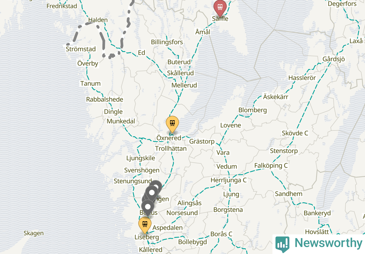Select the gray marker just above Bohus label
The width and height of the screenshot is (365, 254).
pos(148,208)
